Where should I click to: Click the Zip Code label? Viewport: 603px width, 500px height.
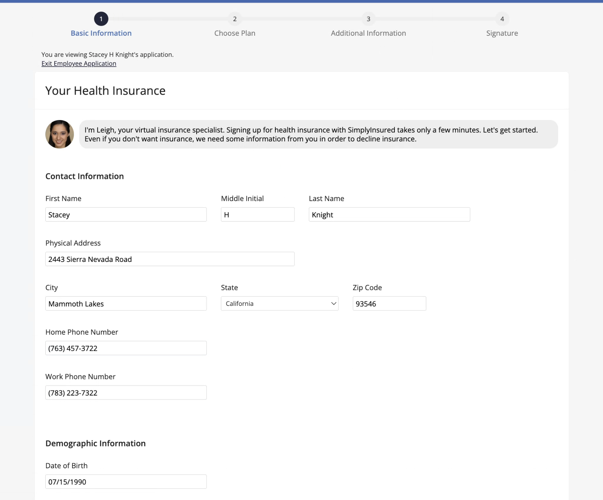[367, 288]
